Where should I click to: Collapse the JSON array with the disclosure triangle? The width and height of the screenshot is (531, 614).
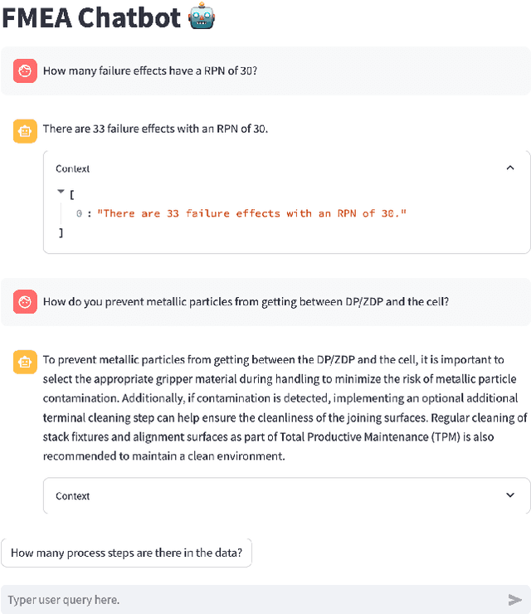pyautogui.click(x=61, y=192)
